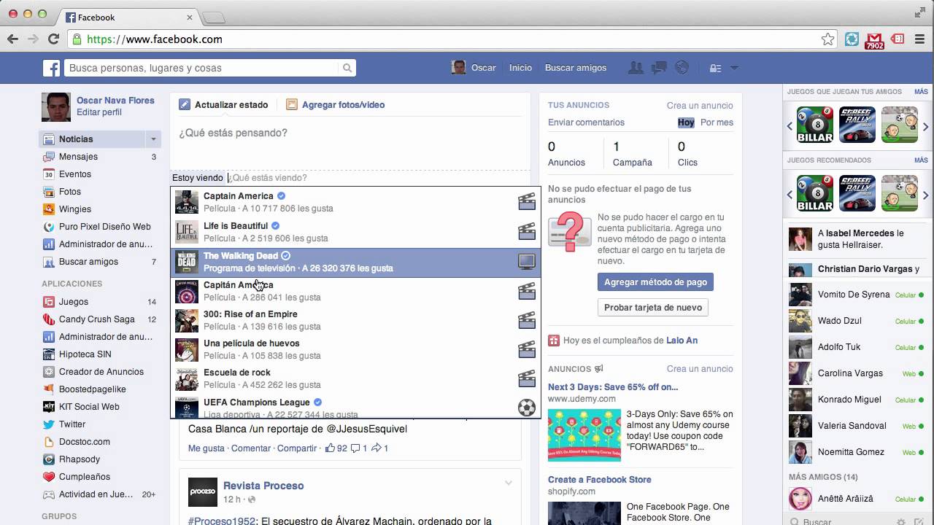Screen dimensions: 934x525
Task: Open messages icon in header
Action: click(x=660, y=68)
